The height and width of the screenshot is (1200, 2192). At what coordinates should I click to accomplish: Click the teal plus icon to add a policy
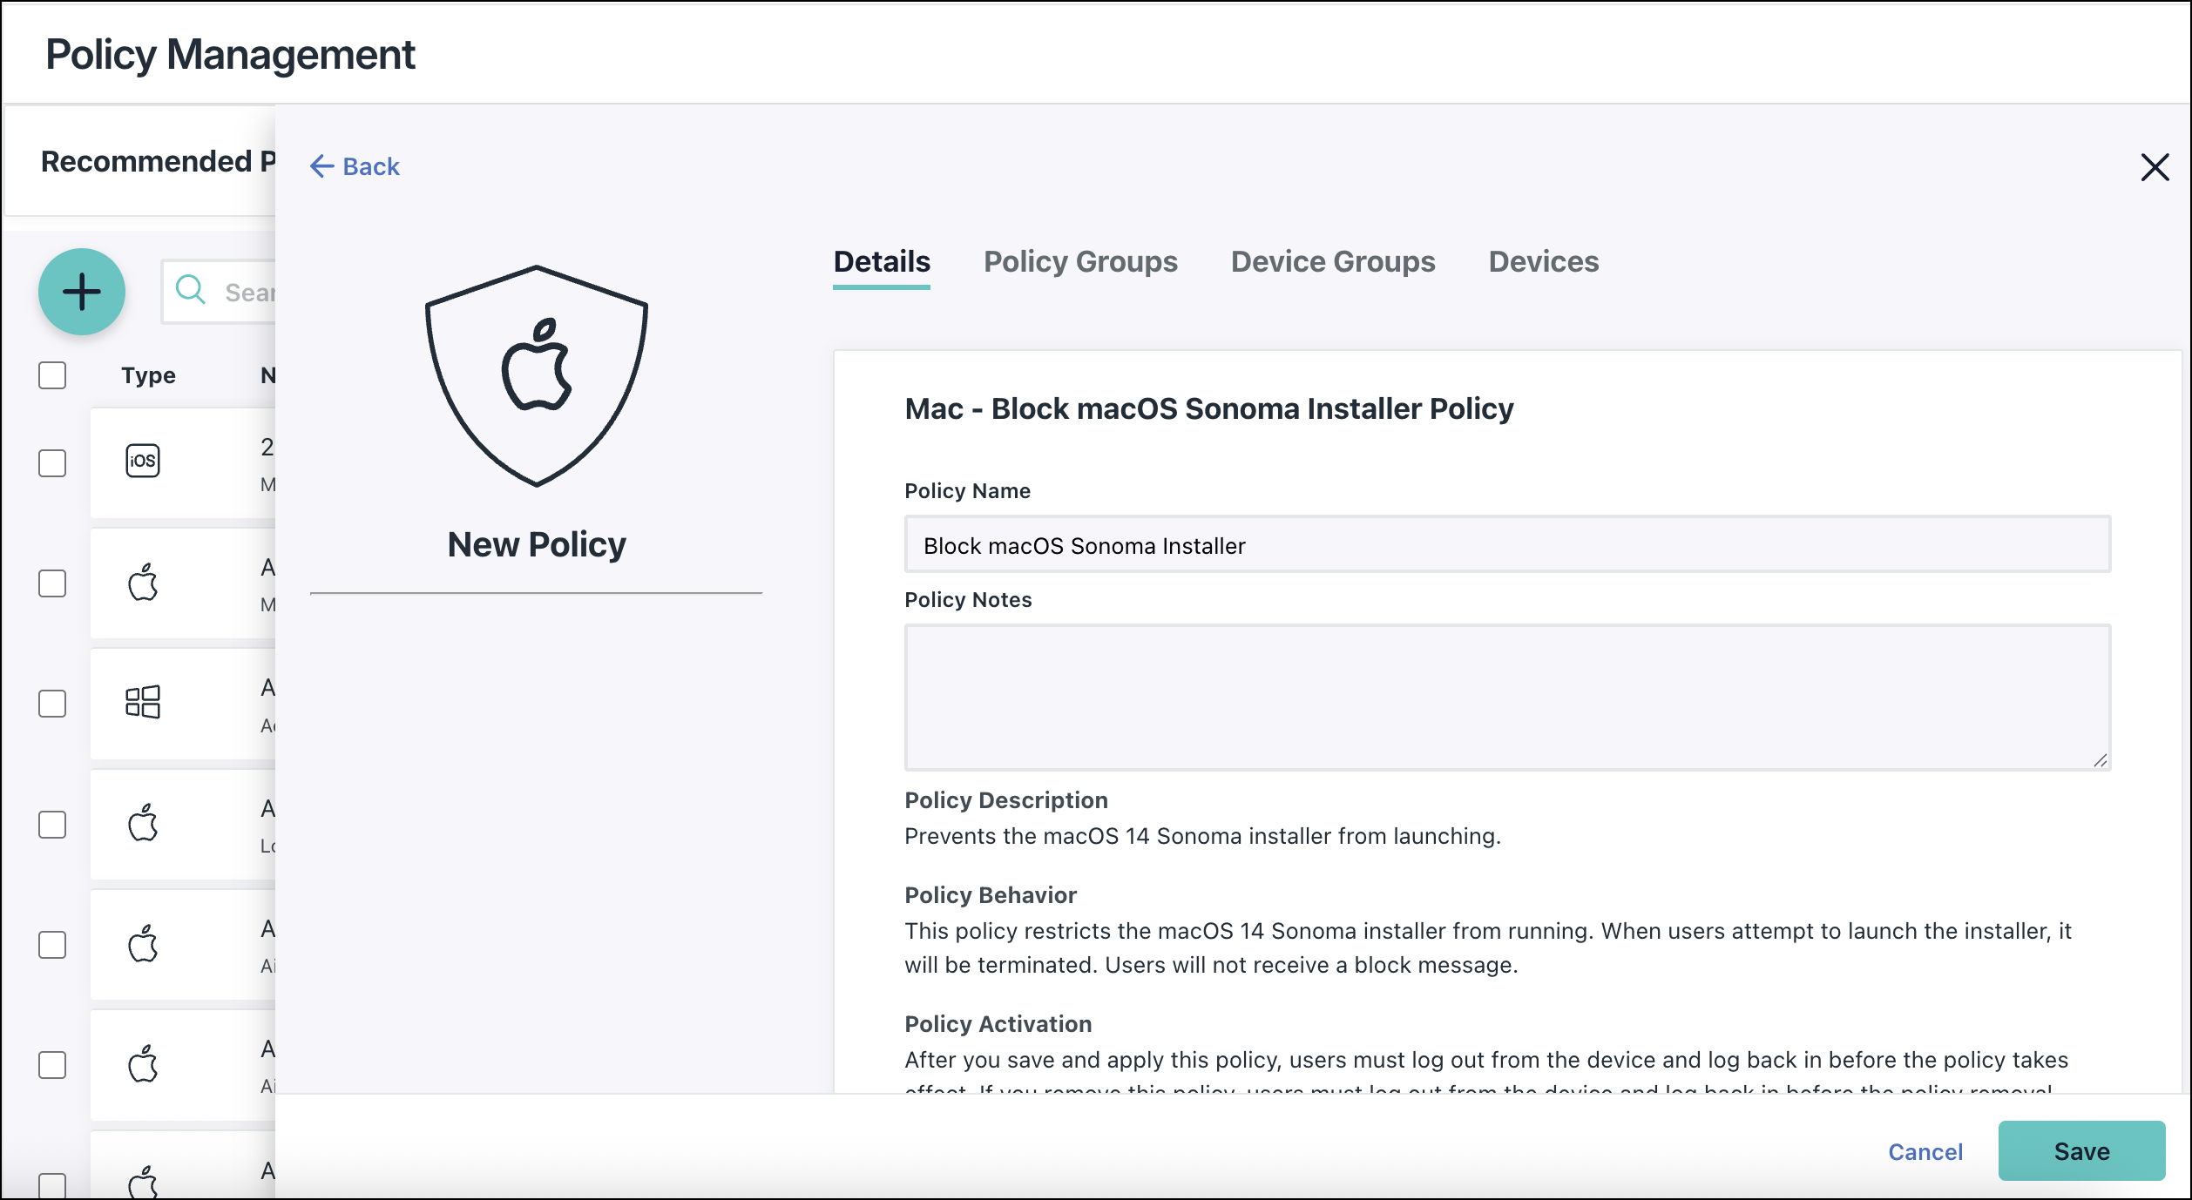[x=81, y=292]
